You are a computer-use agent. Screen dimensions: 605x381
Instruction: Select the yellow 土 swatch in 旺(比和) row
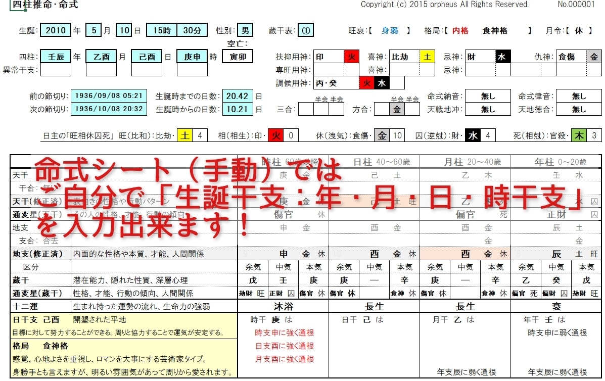tap(185, 135)
